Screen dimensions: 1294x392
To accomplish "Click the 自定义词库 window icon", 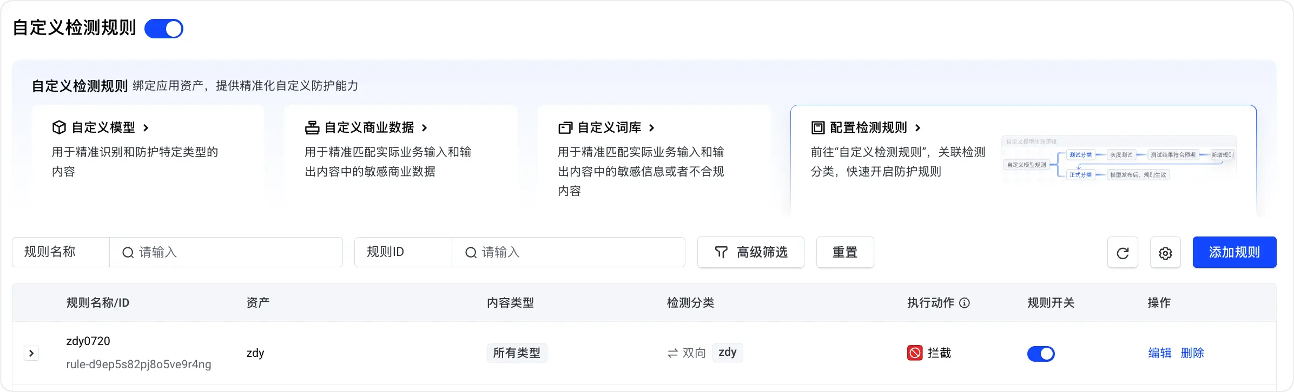I will click(565, 127).
